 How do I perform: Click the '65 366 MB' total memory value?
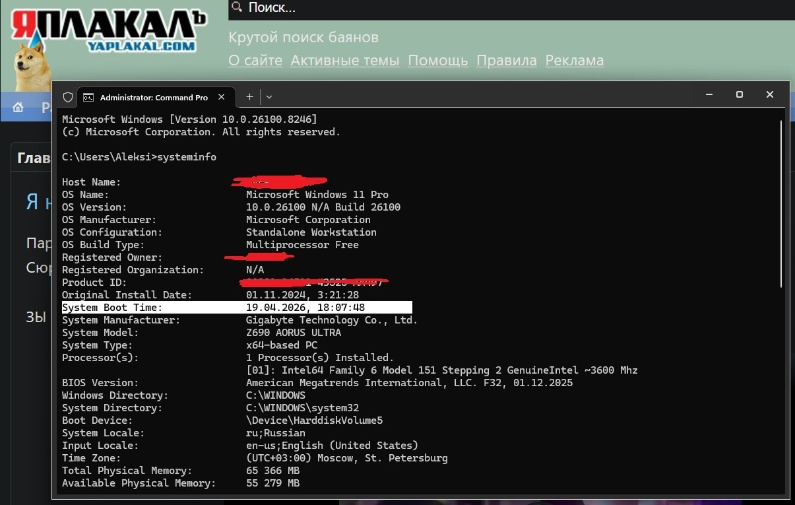coord(272,471)
